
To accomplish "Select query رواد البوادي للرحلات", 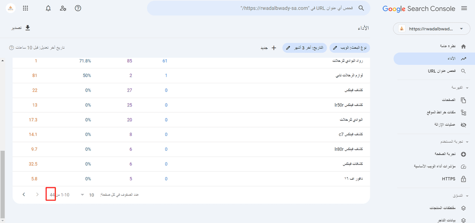I will point(347,61).
